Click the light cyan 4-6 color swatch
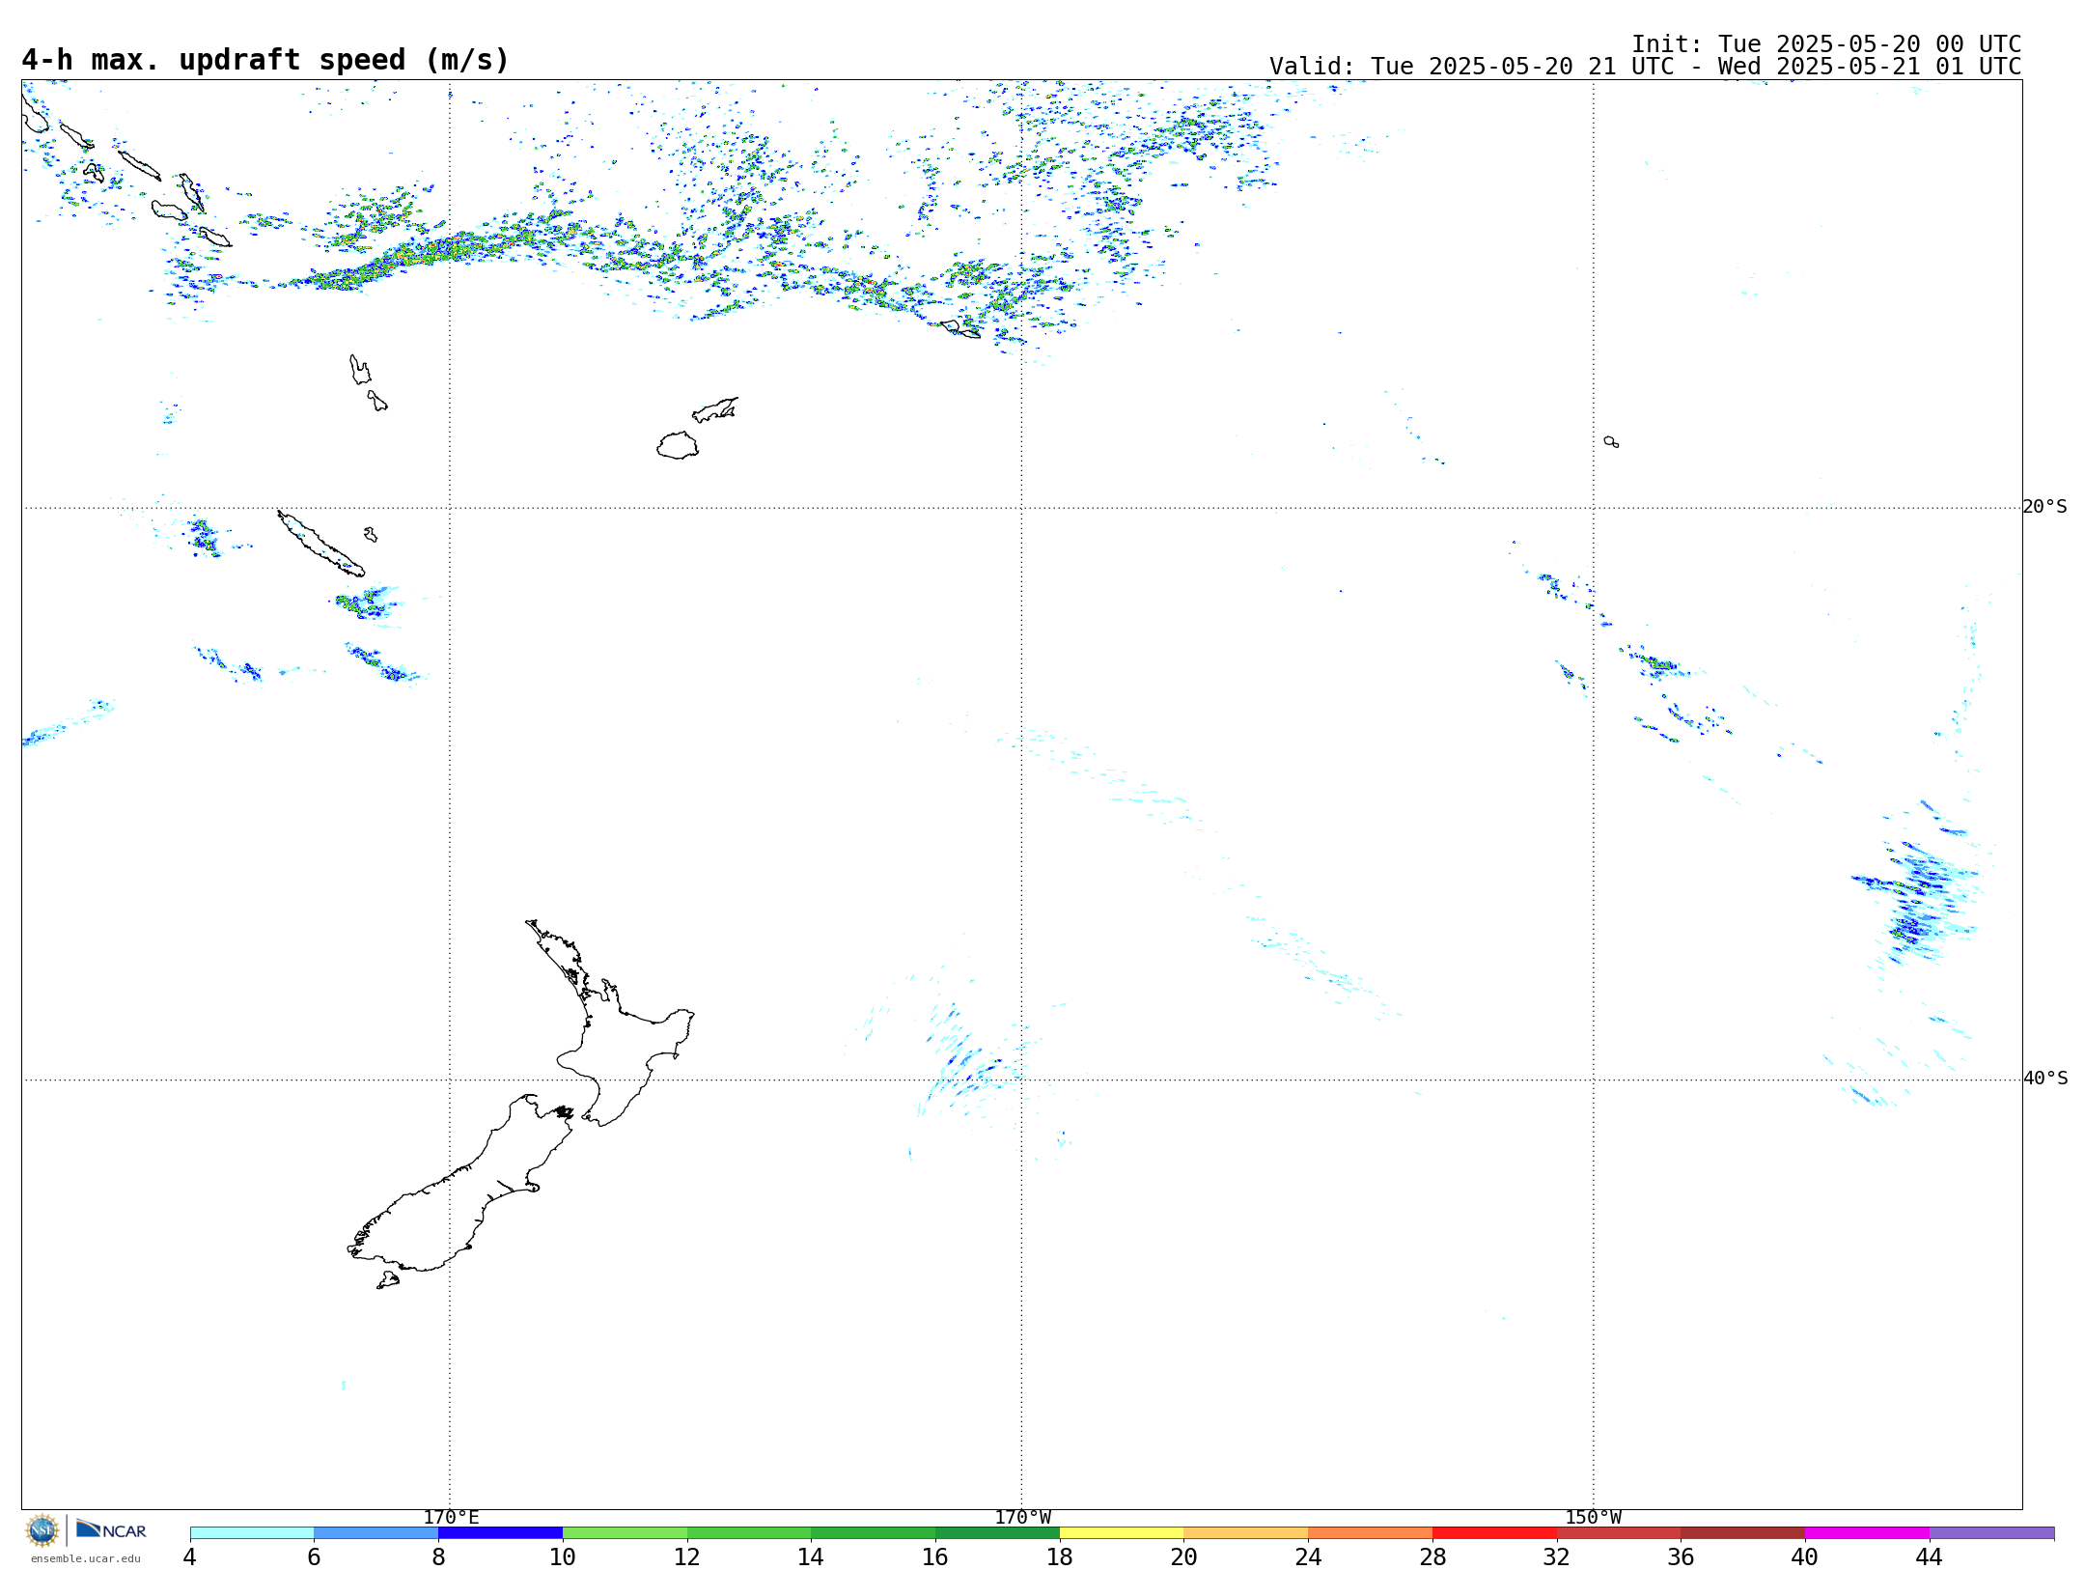 click(252, 1532)
